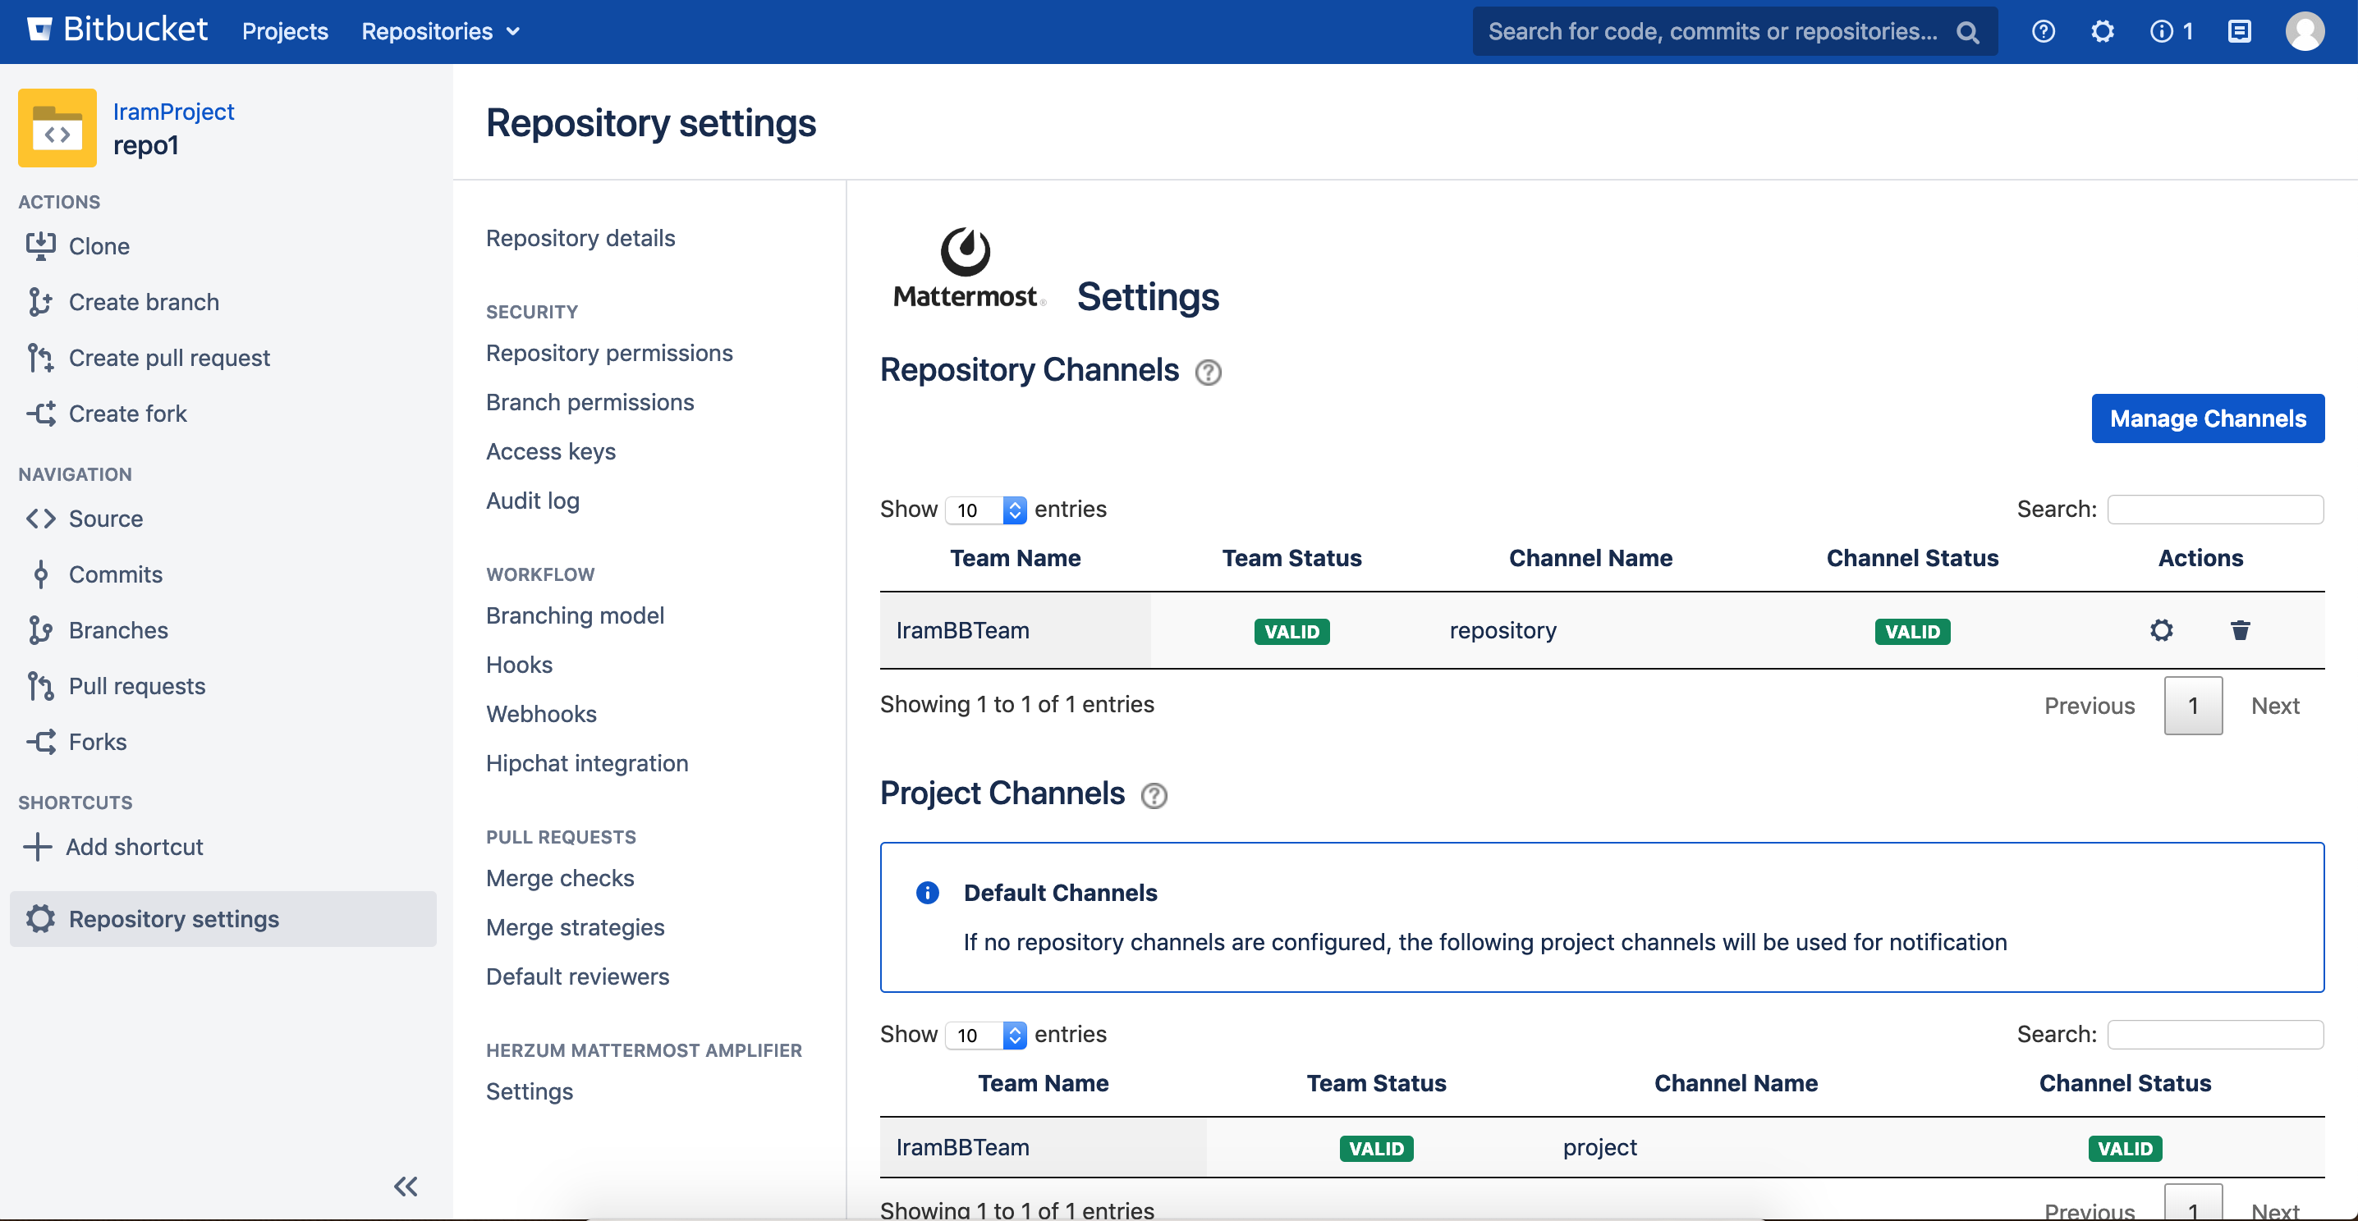
Task: Open the Projects menu item
Action: click(x=285, y=32)
